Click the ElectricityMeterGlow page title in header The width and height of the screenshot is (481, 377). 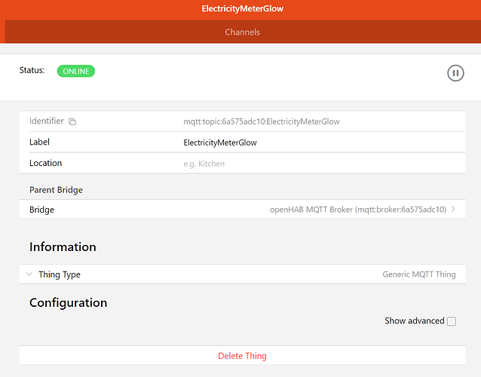pyautogui.click(x=242, y=9)
